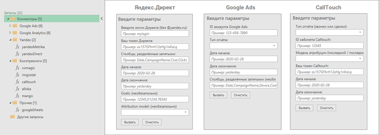Click the fx icon next to alloka
379x135 pixels.
(x=17, y=89)
